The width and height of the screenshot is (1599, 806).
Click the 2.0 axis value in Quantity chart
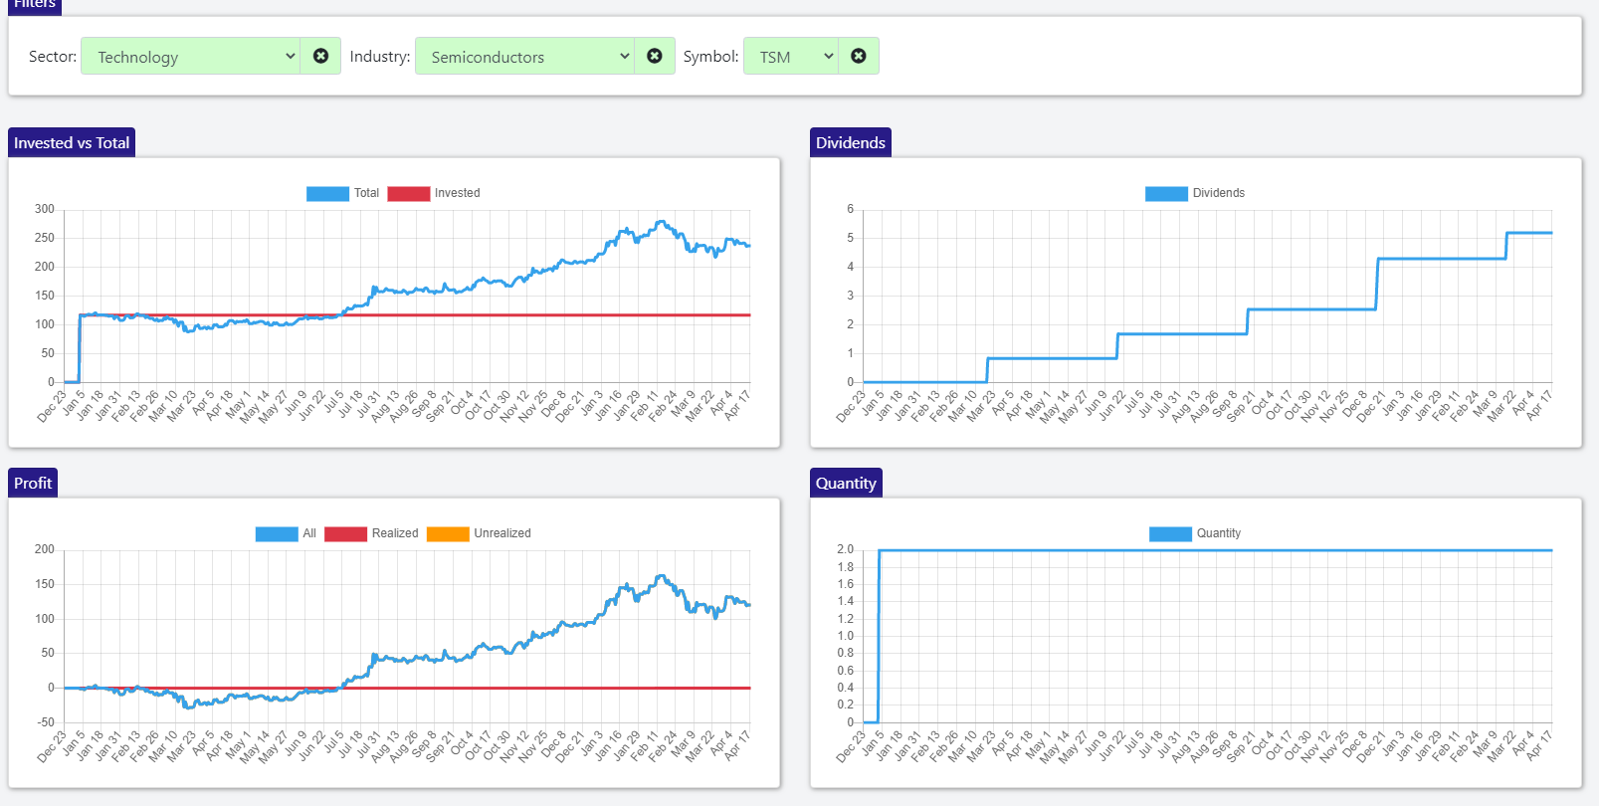click(846, 549)
